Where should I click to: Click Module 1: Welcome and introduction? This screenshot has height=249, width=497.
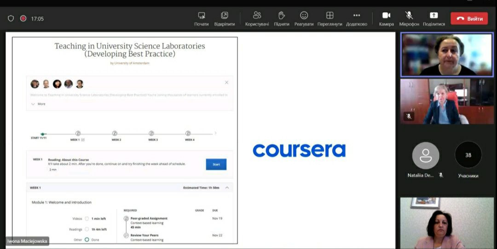(62, 202)
